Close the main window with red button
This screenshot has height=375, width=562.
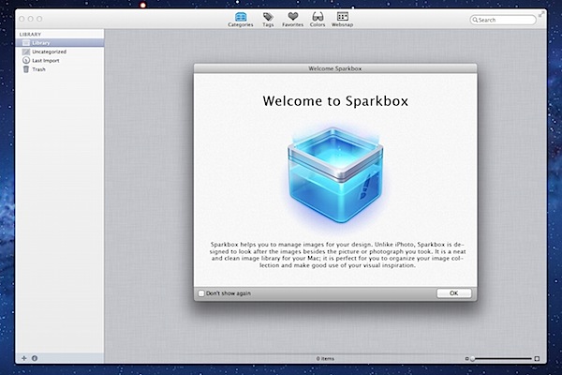22,19
